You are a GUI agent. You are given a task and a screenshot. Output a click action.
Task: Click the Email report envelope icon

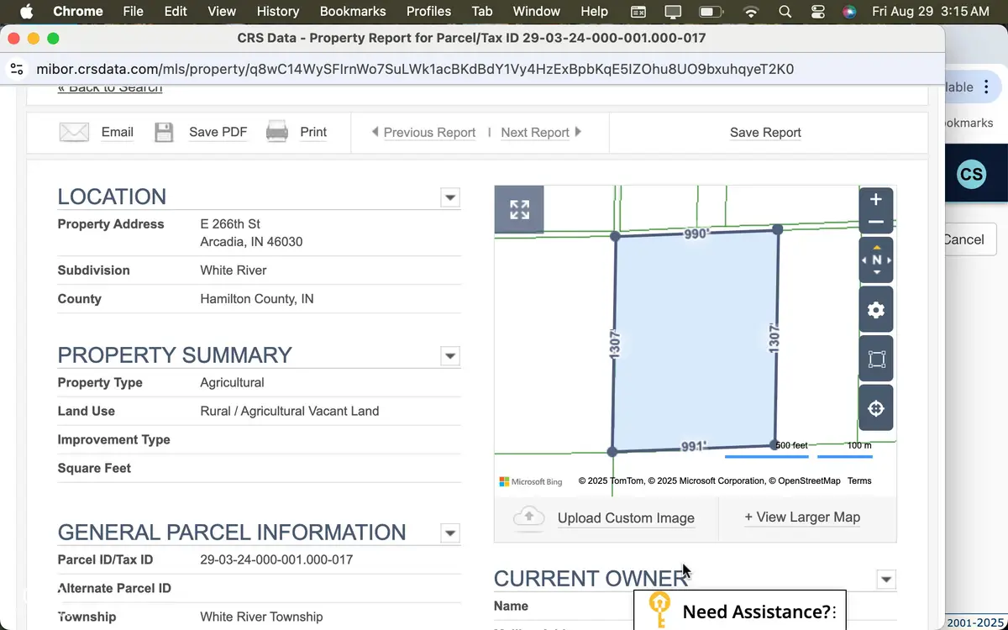coord(74,131)
